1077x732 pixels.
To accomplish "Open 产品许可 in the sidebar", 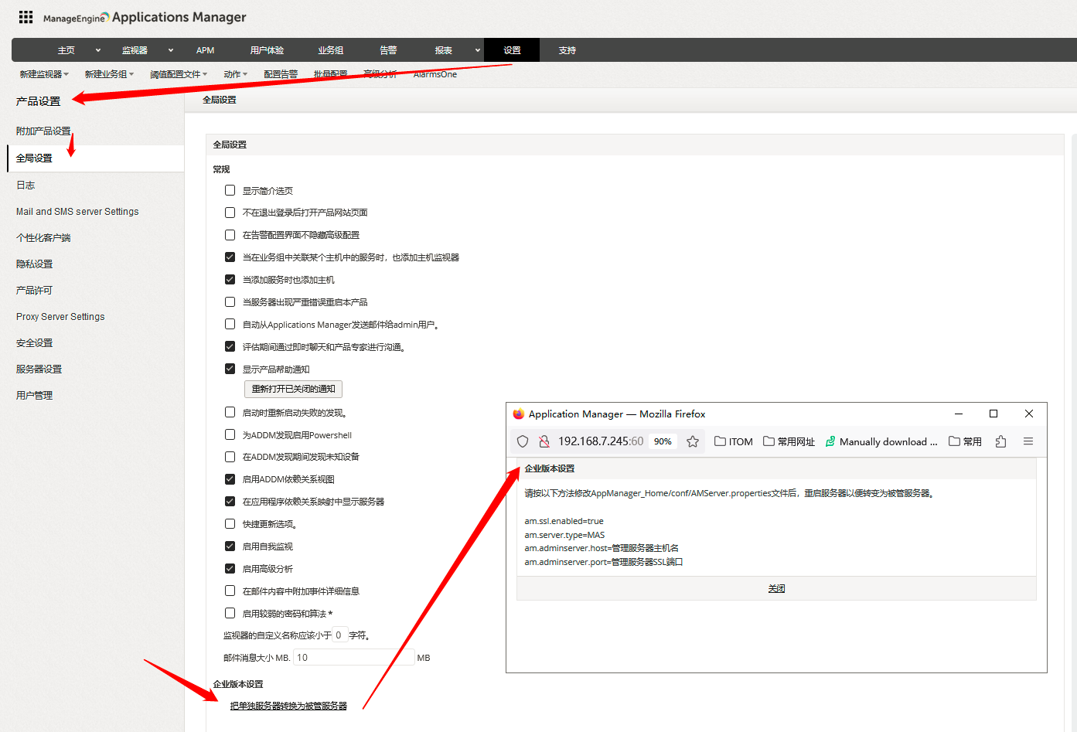I will [34, 291].
